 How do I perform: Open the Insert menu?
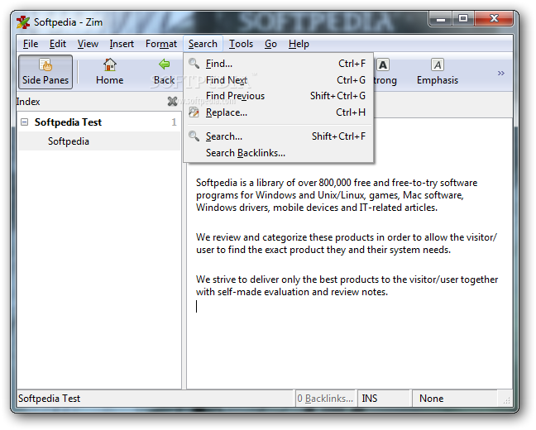tap(122, 44)
